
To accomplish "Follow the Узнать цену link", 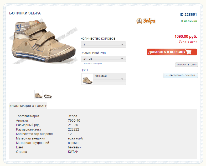I will pos(188,41).
